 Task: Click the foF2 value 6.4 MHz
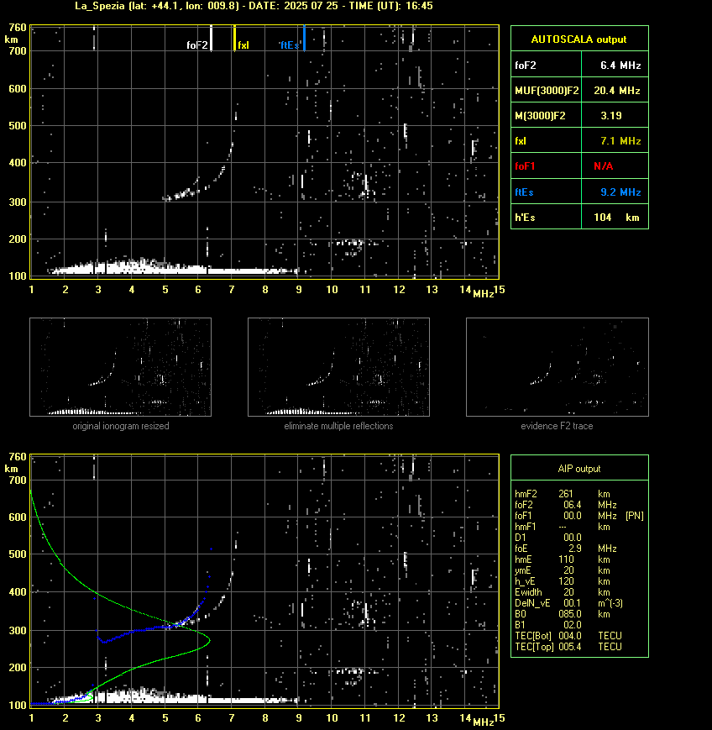(x=620, y=66)
